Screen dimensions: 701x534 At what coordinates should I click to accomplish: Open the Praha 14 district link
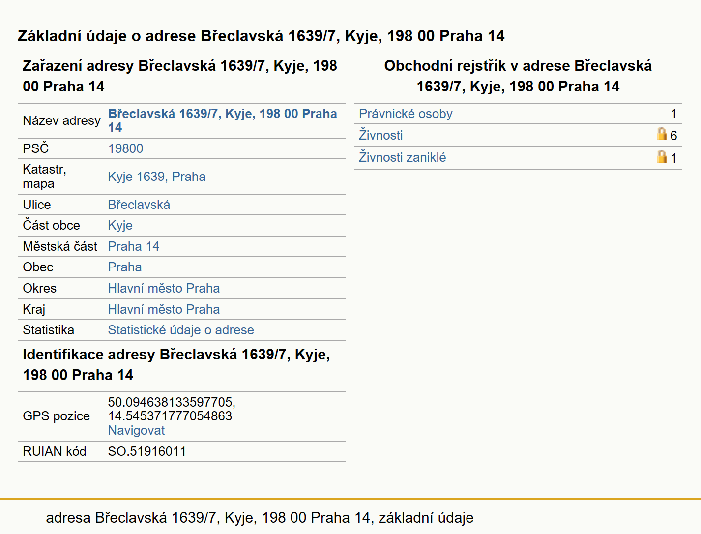tap(134, 246)
